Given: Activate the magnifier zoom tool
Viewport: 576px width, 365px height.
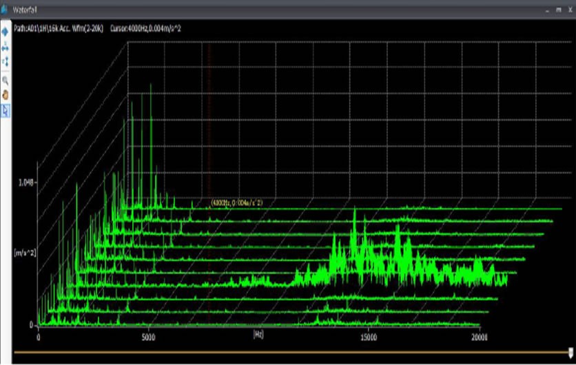Looking at the screenshot, I should tap(5, 81).
